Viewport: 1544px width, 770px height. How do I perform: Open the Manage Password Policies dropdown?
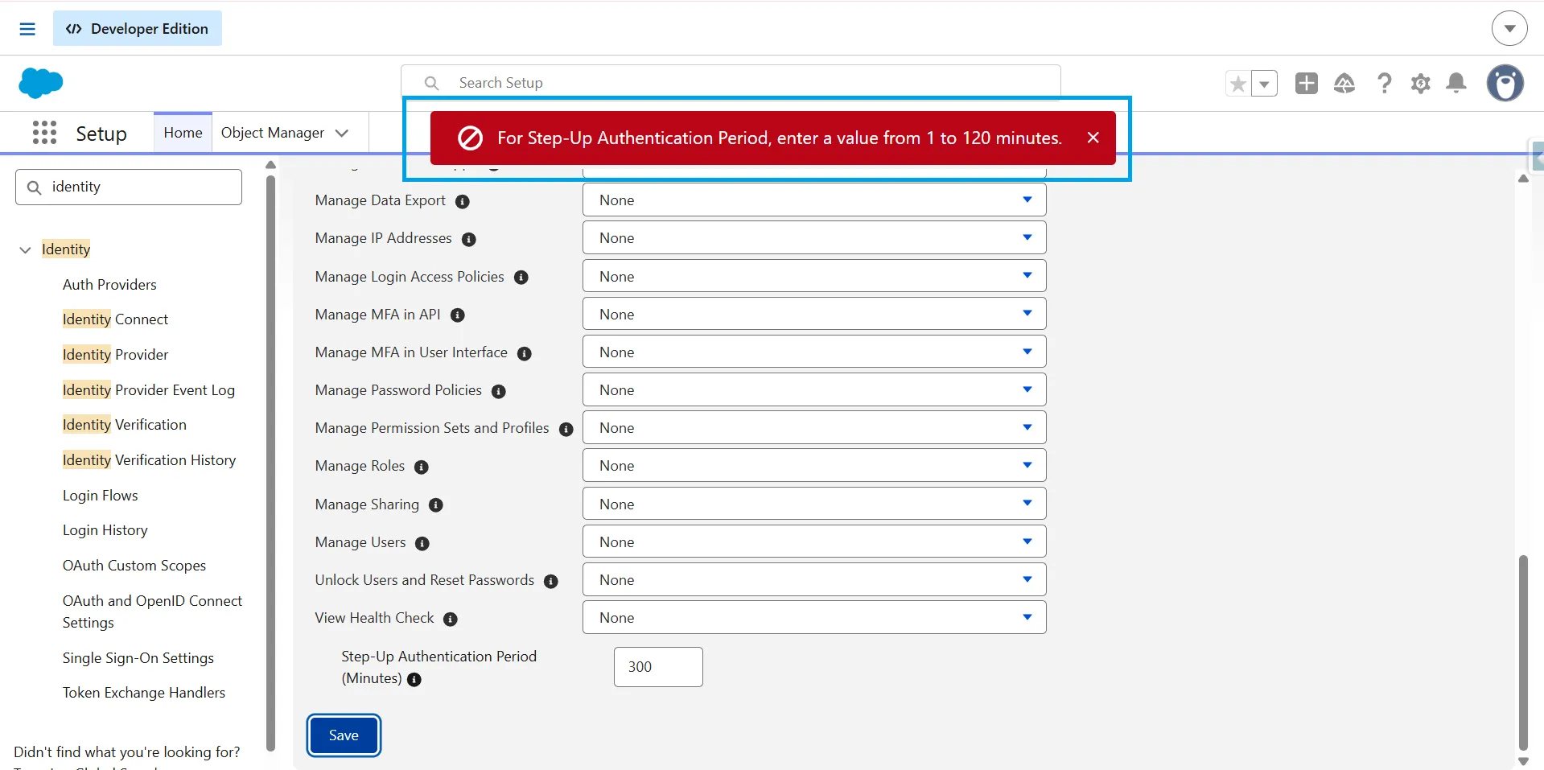click(814, 389)
